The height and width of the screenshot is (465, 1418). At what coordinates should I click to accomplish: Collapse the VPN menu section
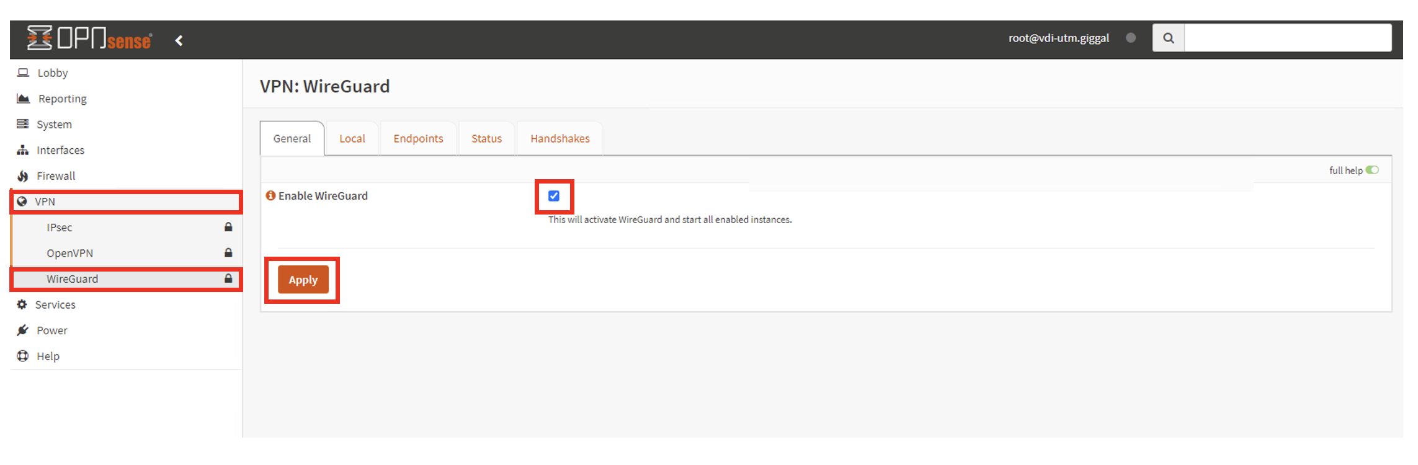click(126, 201)
